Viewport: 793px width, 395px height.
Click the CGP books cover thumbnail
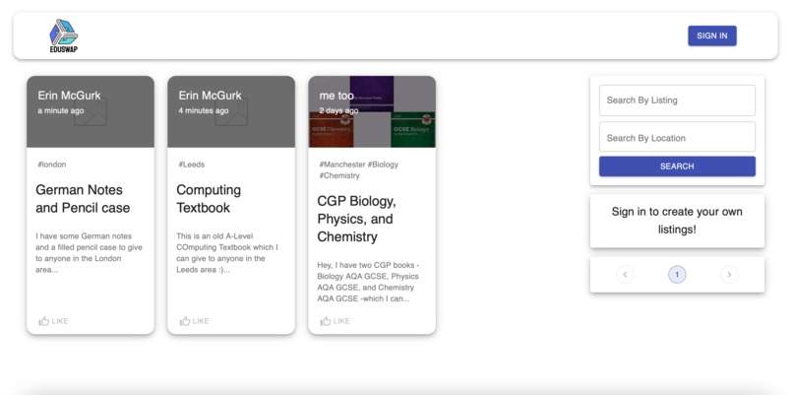(x=372, y=112)
